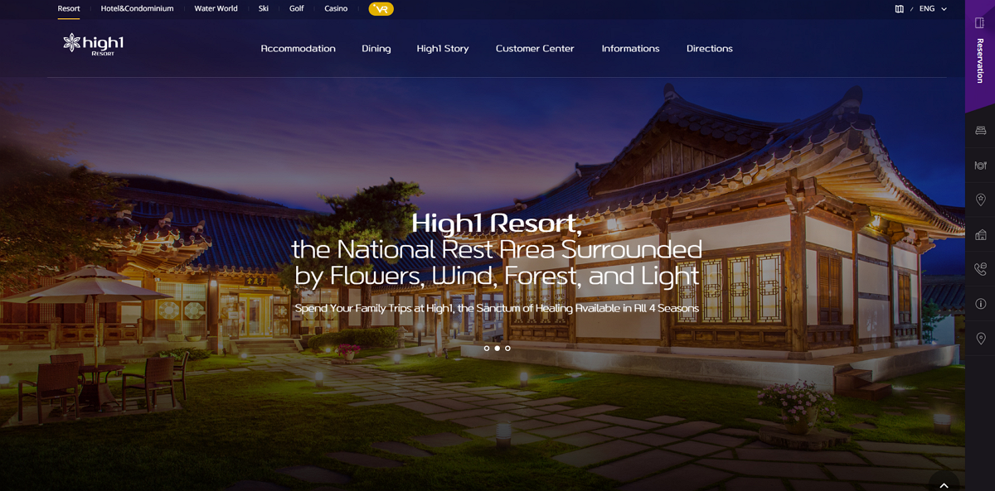Click the "Spend Your Family Trips" subtitle
The width and height of the screenshot is (995, 491).
tap(497, 309)
